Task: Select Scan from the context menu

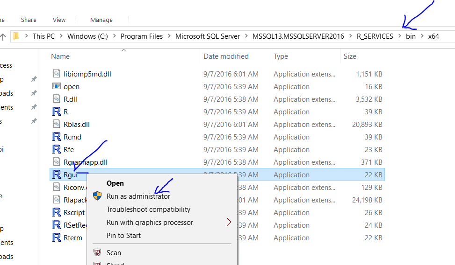Action: (x=114, y=253)
